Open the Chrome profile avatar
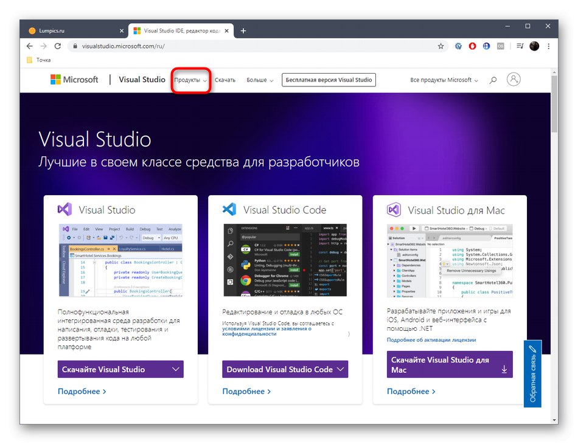 click(534, 46)
